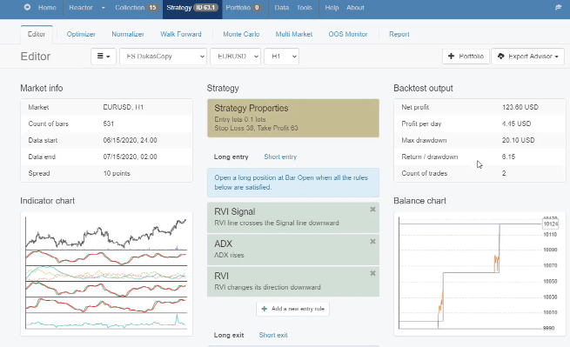Open the Collection menu with 15 items
This screenshot has height=347, width=570.
point(137,8)
